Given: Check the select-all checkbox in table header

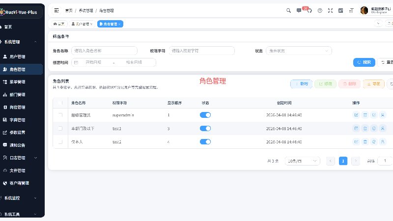Looking at the screenshot, I should tap(60, 103).
